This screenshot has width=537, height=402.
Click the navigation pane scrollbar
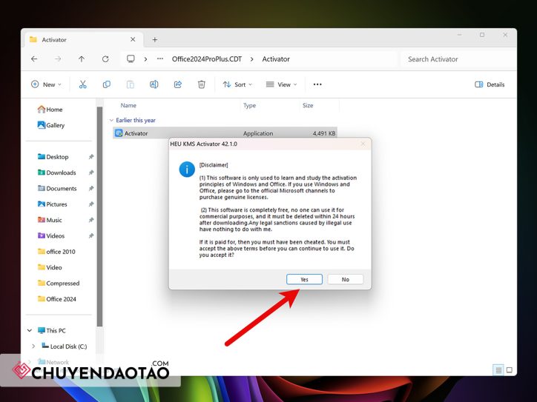99,216
